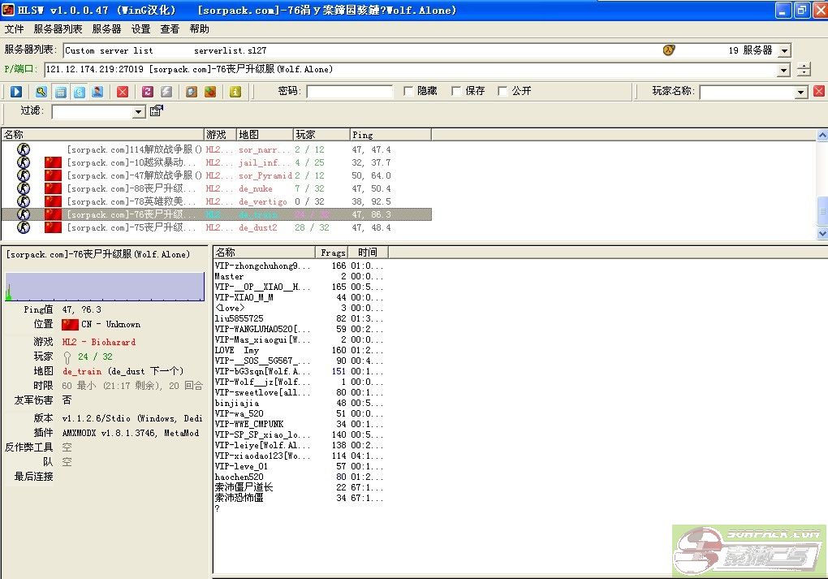Select player haochen520 in player list
Screen dimensions: 828x579
239,477
